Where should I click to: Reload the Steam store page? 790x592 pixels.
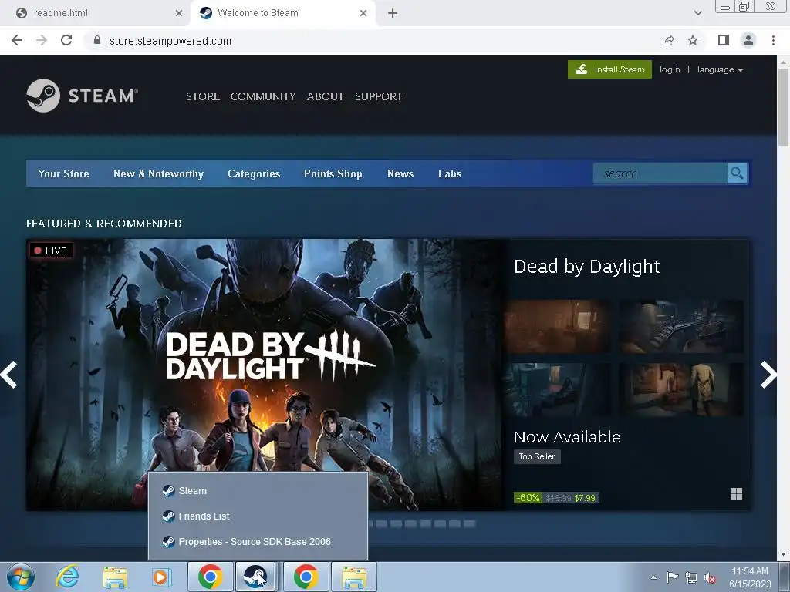click(66, 40)
